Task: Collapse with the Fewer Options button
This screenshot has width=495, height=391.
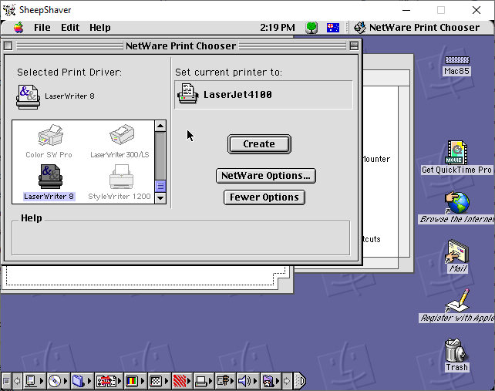Action: tap(264, 197)
